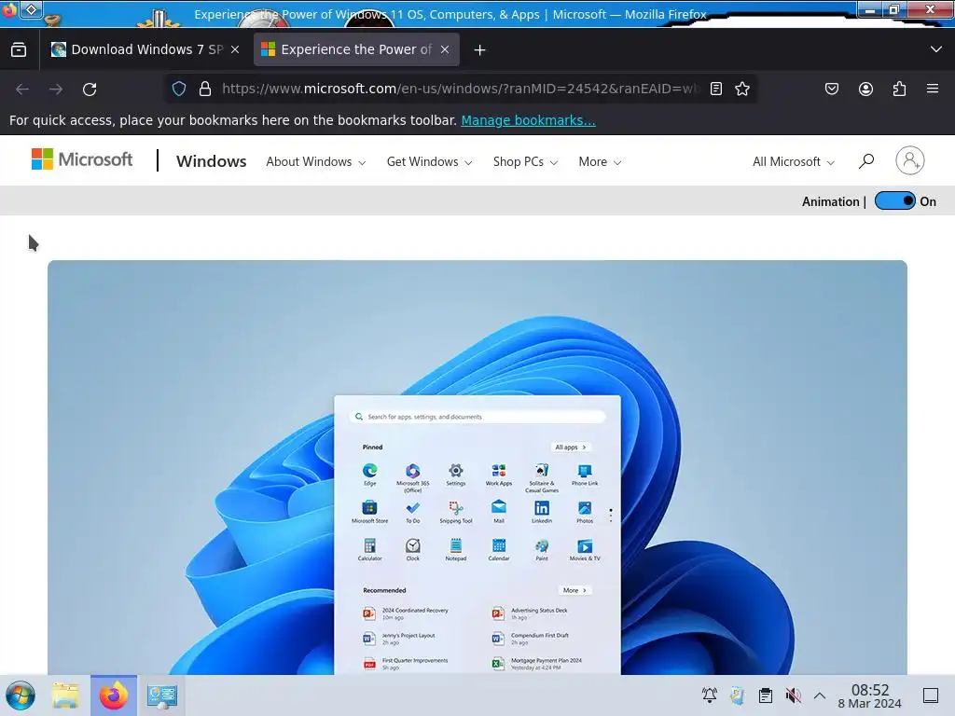This screenshot has width=955, height=716.
Task: Select Experience the Power of tab
Action: click(356, 49)
